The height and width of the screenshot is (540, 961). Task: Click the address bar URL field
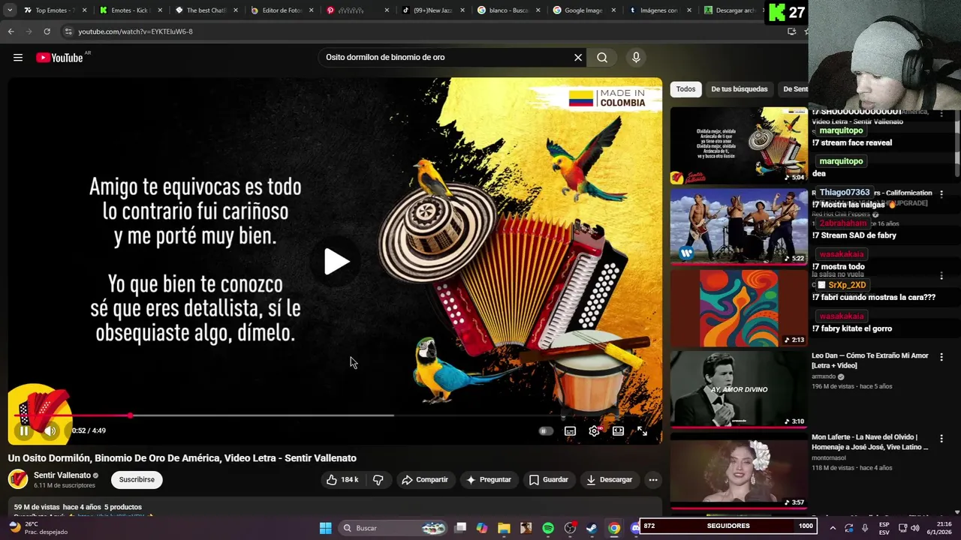click(x=420, y=31)
